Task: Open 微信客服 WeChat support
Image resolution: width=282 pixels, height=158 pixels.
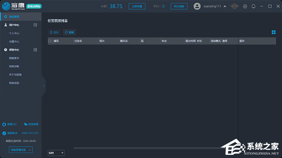Action: coord(26,124)
